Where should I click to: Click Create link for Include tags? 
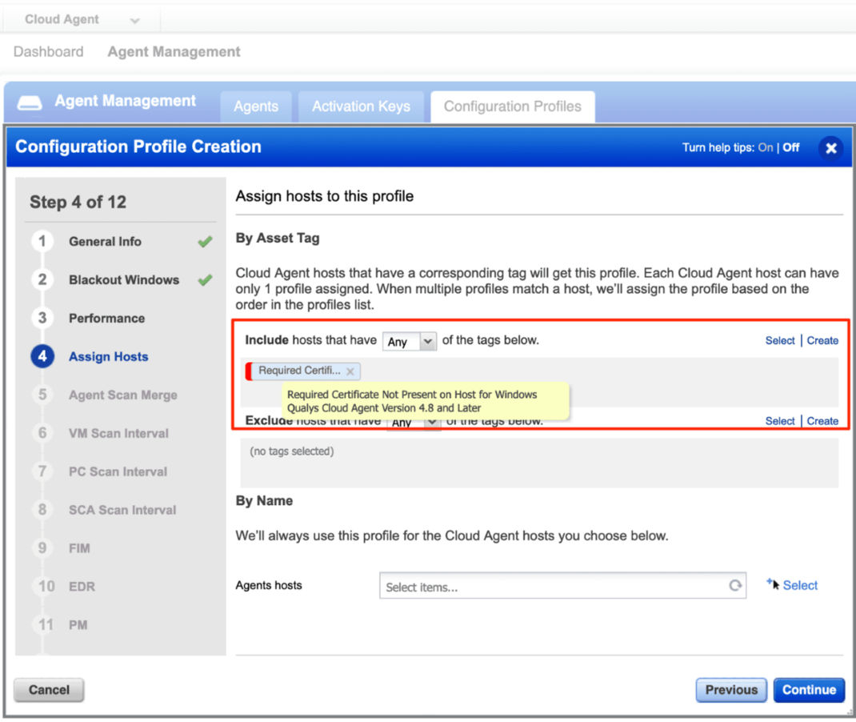click(822, 340)
